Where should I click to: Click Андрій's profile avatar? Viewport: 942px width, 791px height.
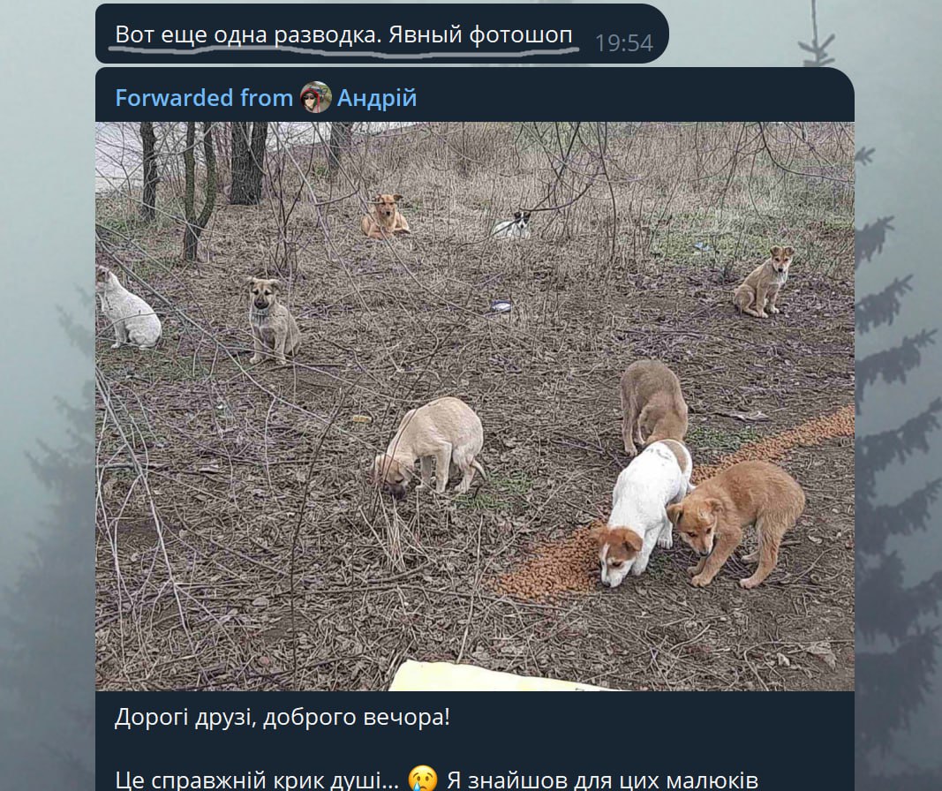315,97
